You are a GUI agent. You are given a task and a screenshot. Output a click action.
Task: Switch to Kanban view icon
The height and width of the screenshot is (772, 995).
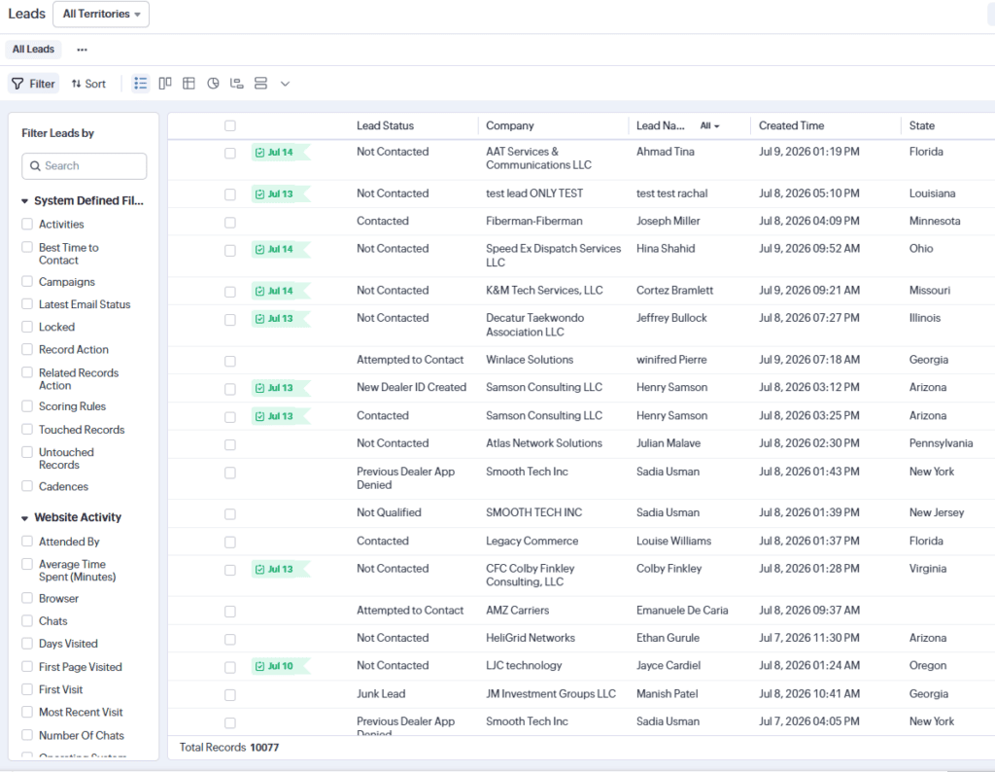pyautogui.click(x=165, y=84)
